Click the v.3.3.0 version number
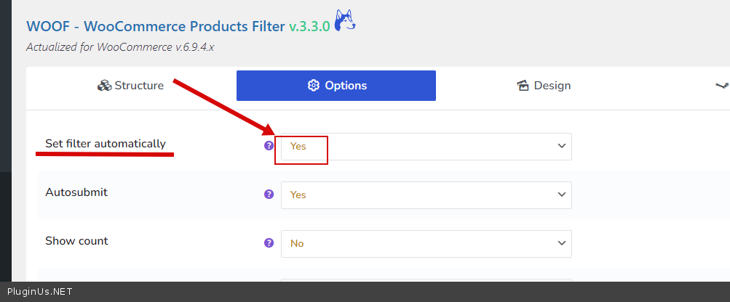Viewport: 730px width, 302px height. (x=309, y=27)
